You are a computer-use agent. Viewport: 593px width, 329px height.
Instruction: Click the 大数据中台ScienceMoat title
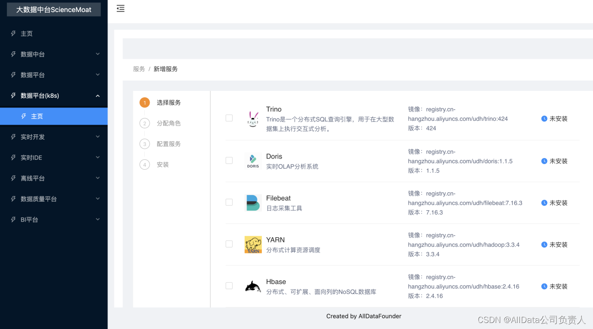click(54, 9)
